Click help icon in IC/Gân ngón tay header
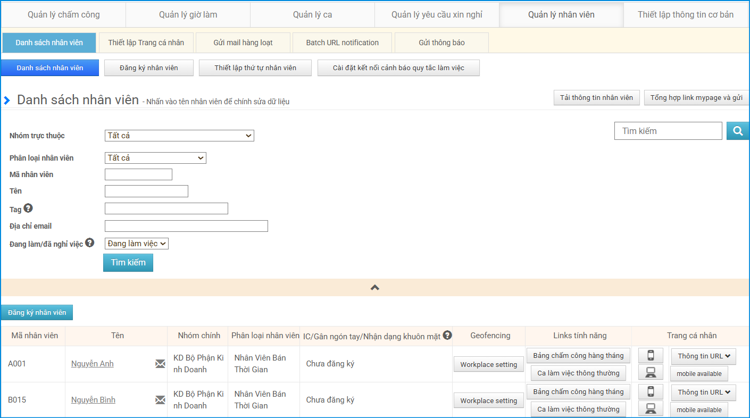 (447, 335)
